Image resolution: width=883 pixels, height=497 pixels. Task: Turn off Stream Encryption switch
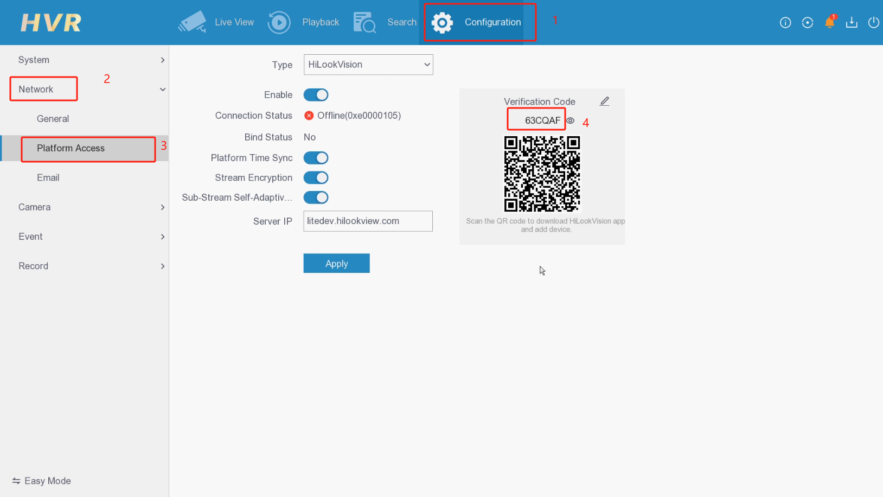(x=316, y=178)
